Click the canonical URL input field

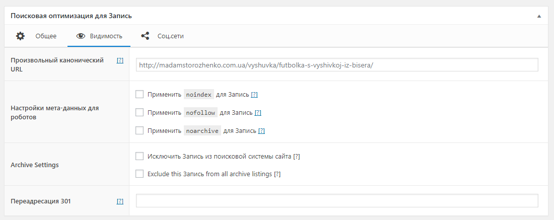[337, 65]
